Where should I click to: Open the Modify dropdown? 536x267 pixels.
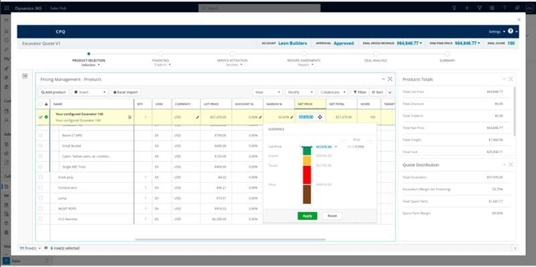pos(300,92)
